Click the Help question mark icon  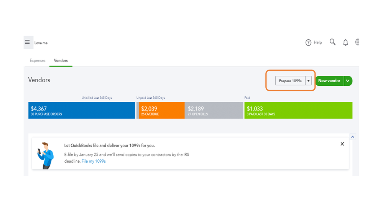[x=308, y=42]
